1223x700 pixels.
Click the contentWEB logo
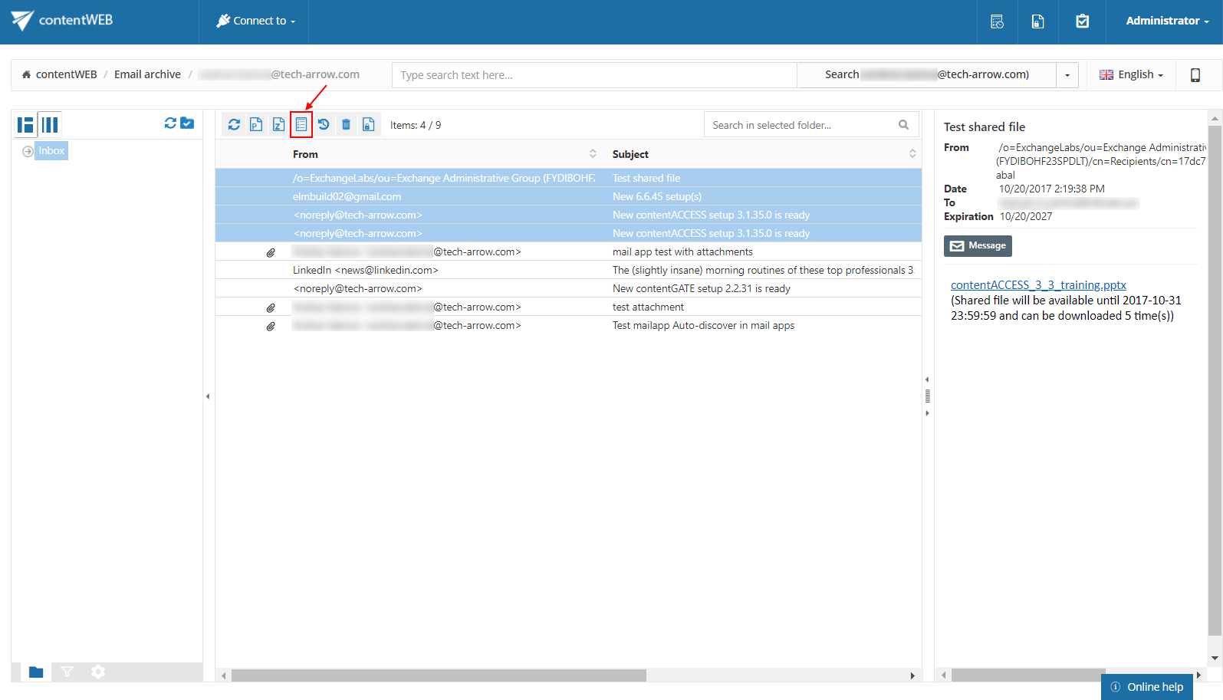(62, 21)
